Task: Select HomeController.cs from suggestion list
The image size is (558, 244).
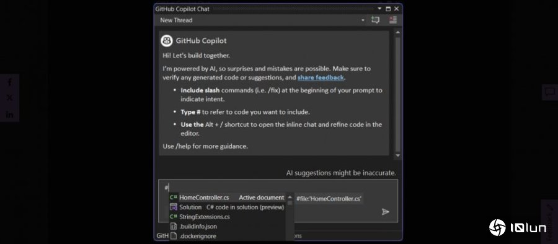Action: tap(228, 198)
